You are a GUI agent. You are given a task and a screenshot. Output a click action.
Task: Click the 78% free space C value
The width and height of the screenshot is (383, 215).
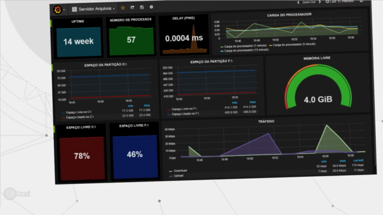[82, 156]
